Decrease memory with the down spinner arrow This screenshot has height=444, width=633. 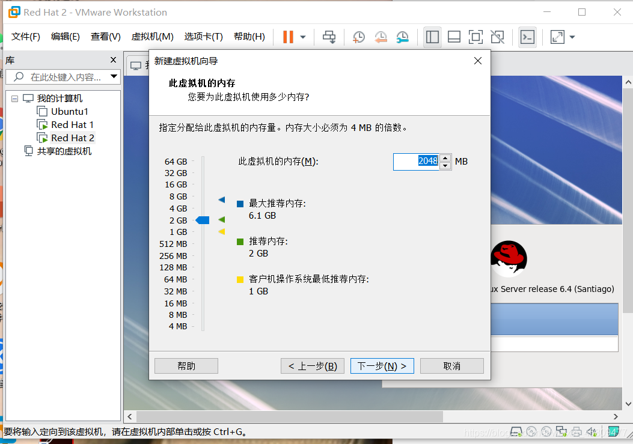click(445, 166)
